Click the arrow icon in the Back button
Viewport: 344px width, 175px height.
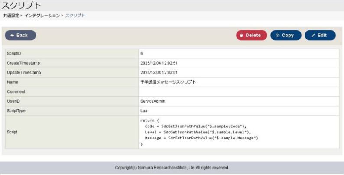click(12, 36)
